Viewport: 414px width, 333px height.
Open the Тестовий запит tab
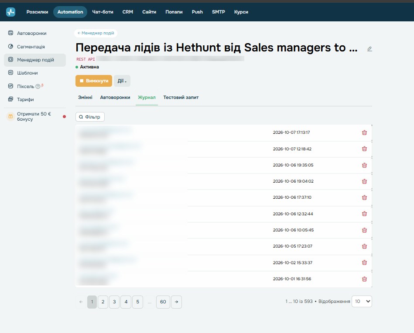tap(181, 97)
